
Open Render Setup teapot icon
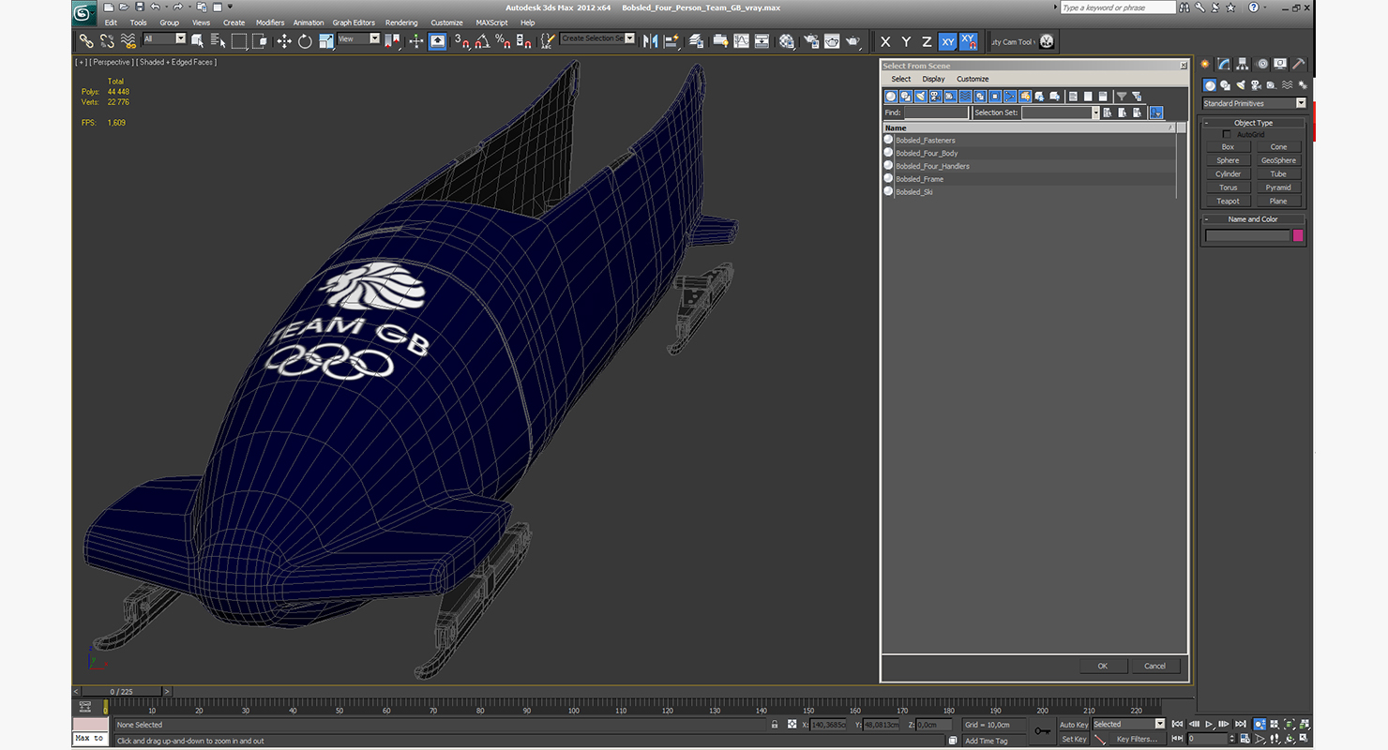(810, 41)
